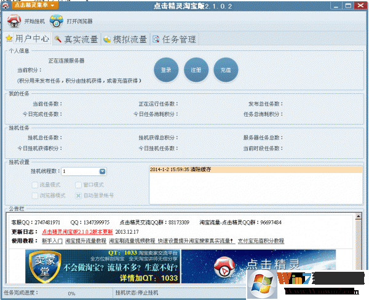Open the 新手入门 tutorial link
369x300 pixels.
(53, 241)
